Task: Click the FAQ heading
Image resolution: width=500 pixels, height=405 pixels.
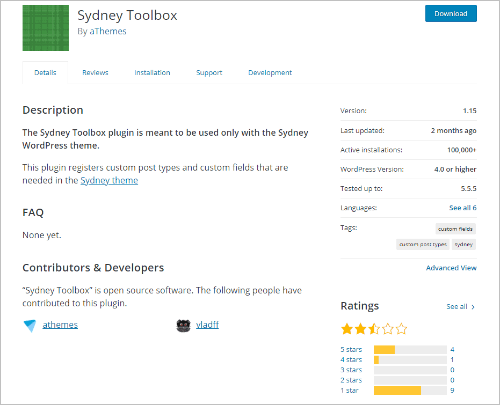Action: (33, 212)
